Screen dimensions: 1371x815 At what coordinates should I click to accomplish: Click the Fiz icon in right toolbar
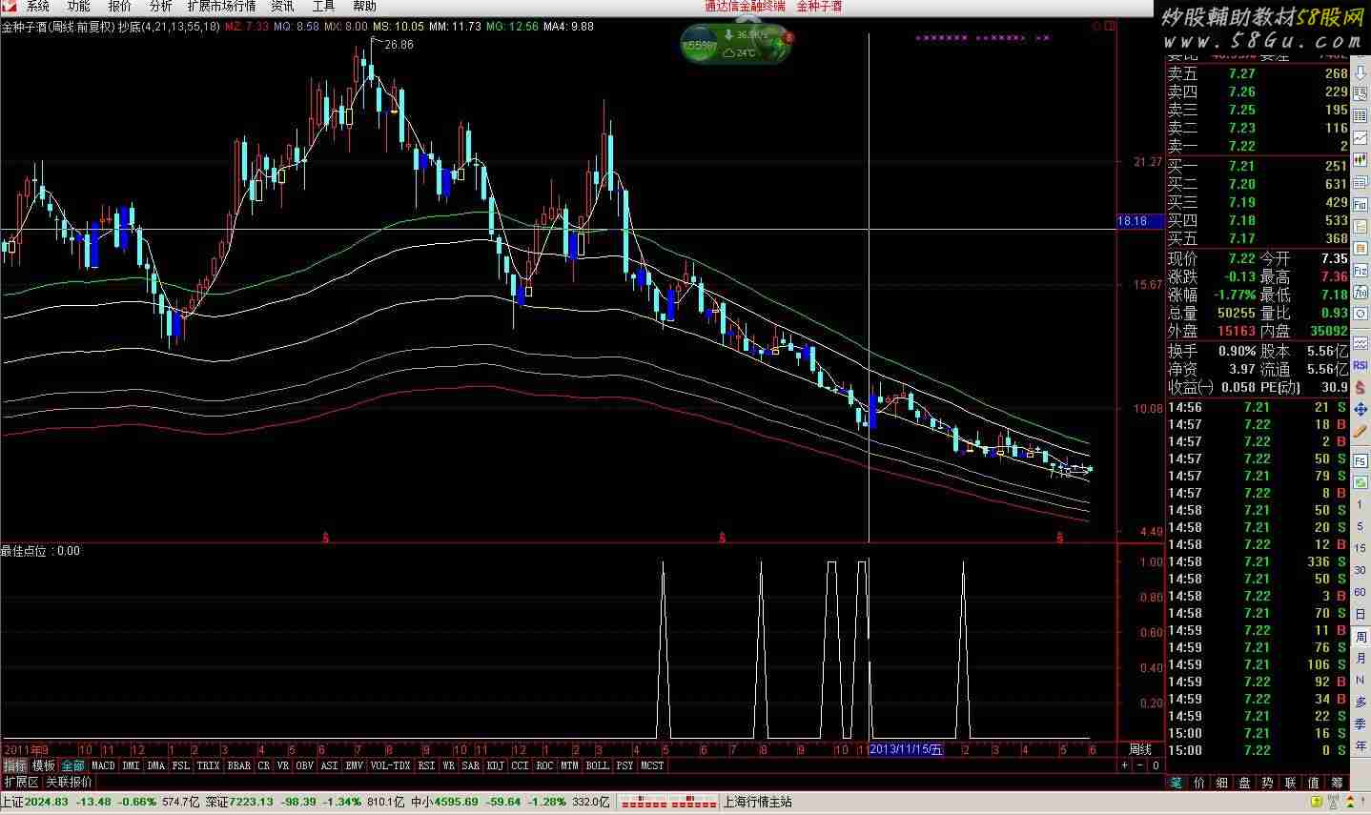[1361, 271]
